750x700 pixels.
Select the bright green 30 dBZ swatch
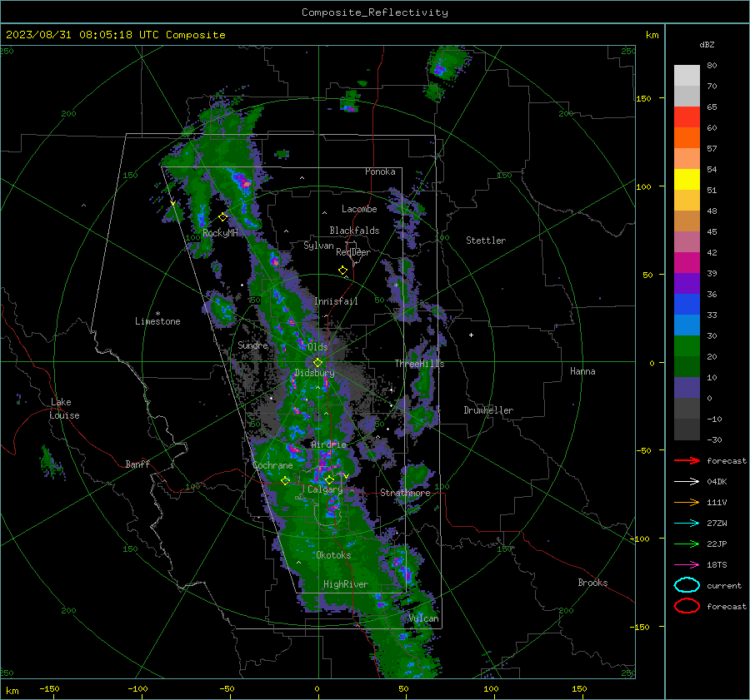(x=687, y=345)
